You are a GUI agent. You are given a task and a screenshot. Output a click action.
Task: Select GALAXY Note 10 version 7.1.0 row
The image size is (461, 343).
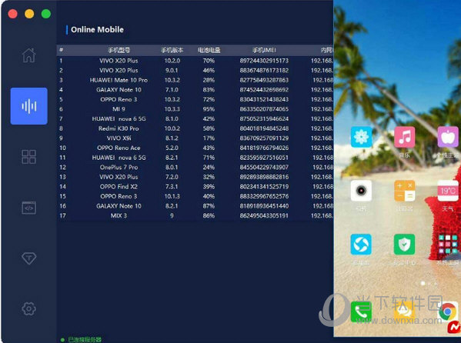point(195,90)
